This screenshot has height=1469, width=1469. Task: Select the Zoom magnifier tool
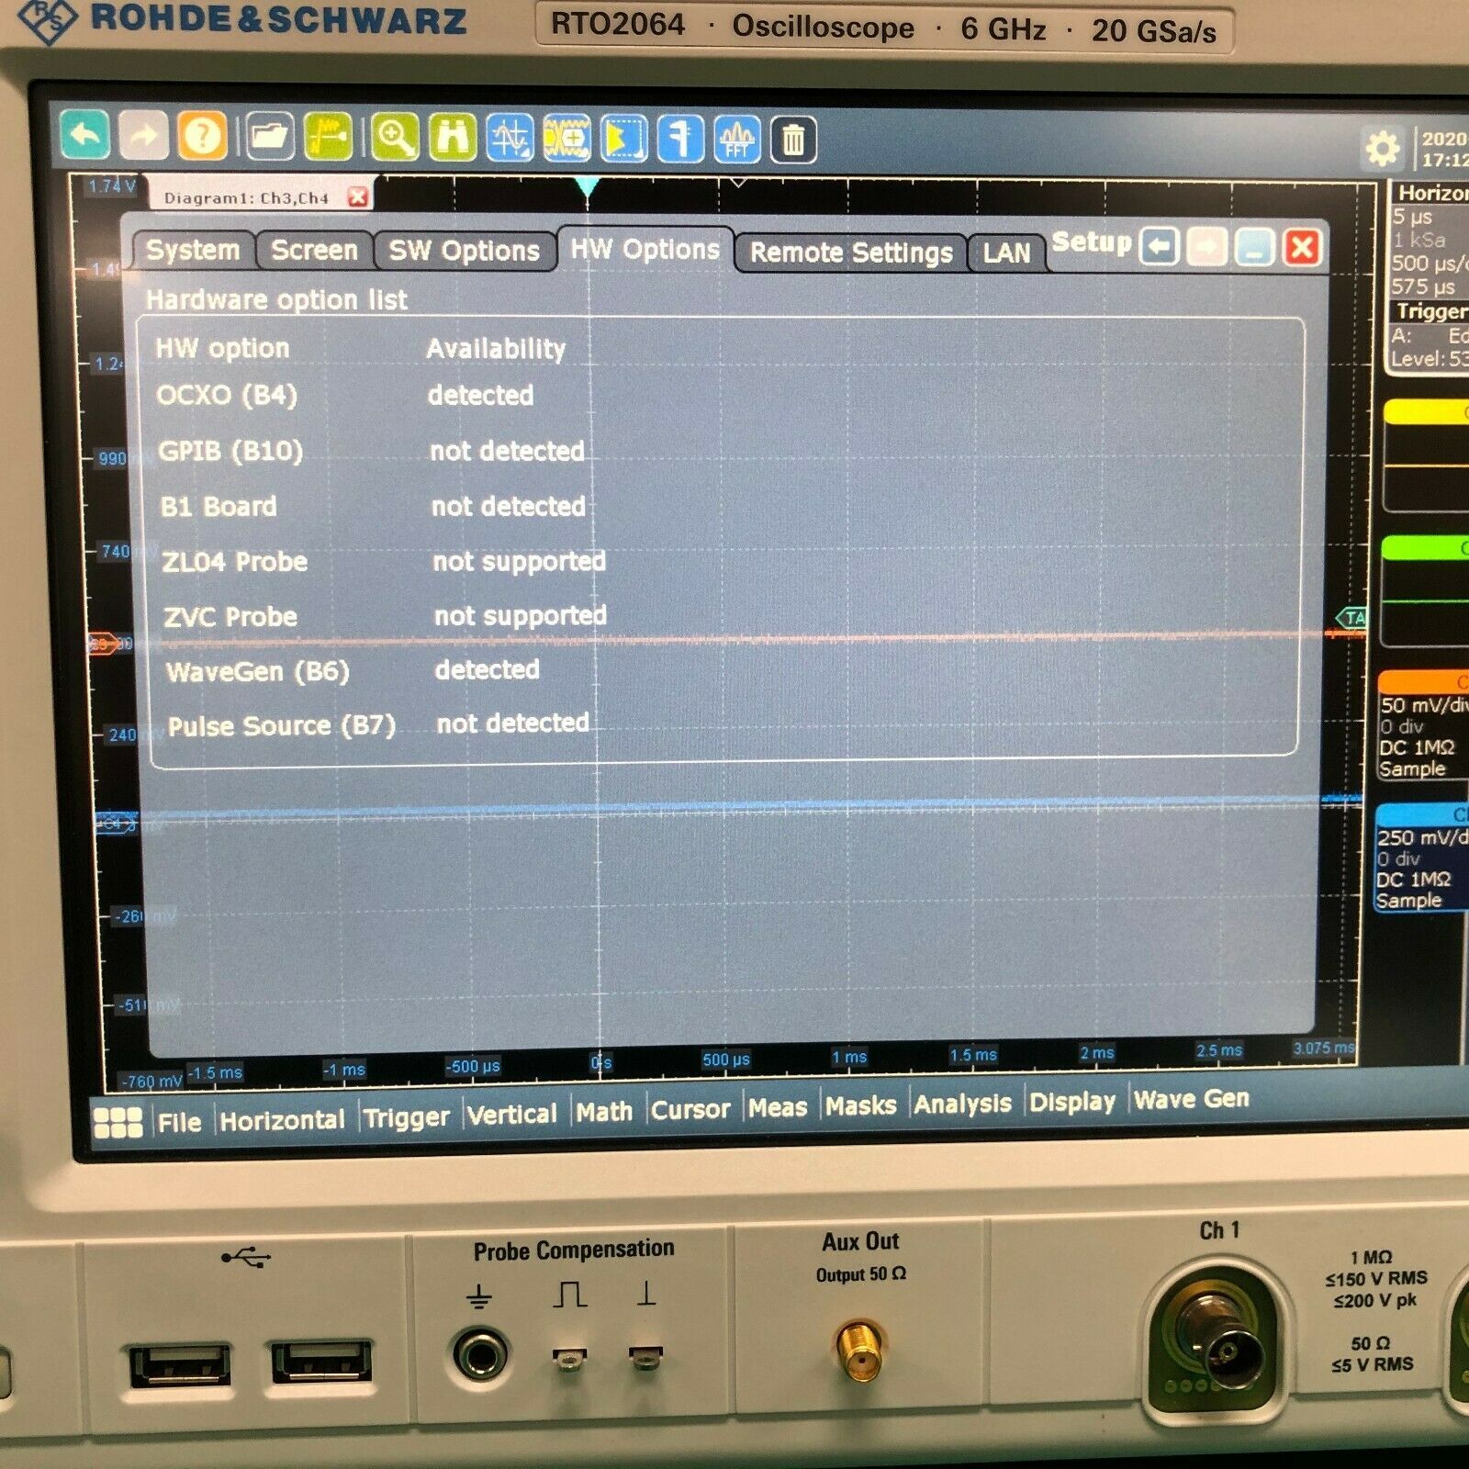click(x=395, y=138)
